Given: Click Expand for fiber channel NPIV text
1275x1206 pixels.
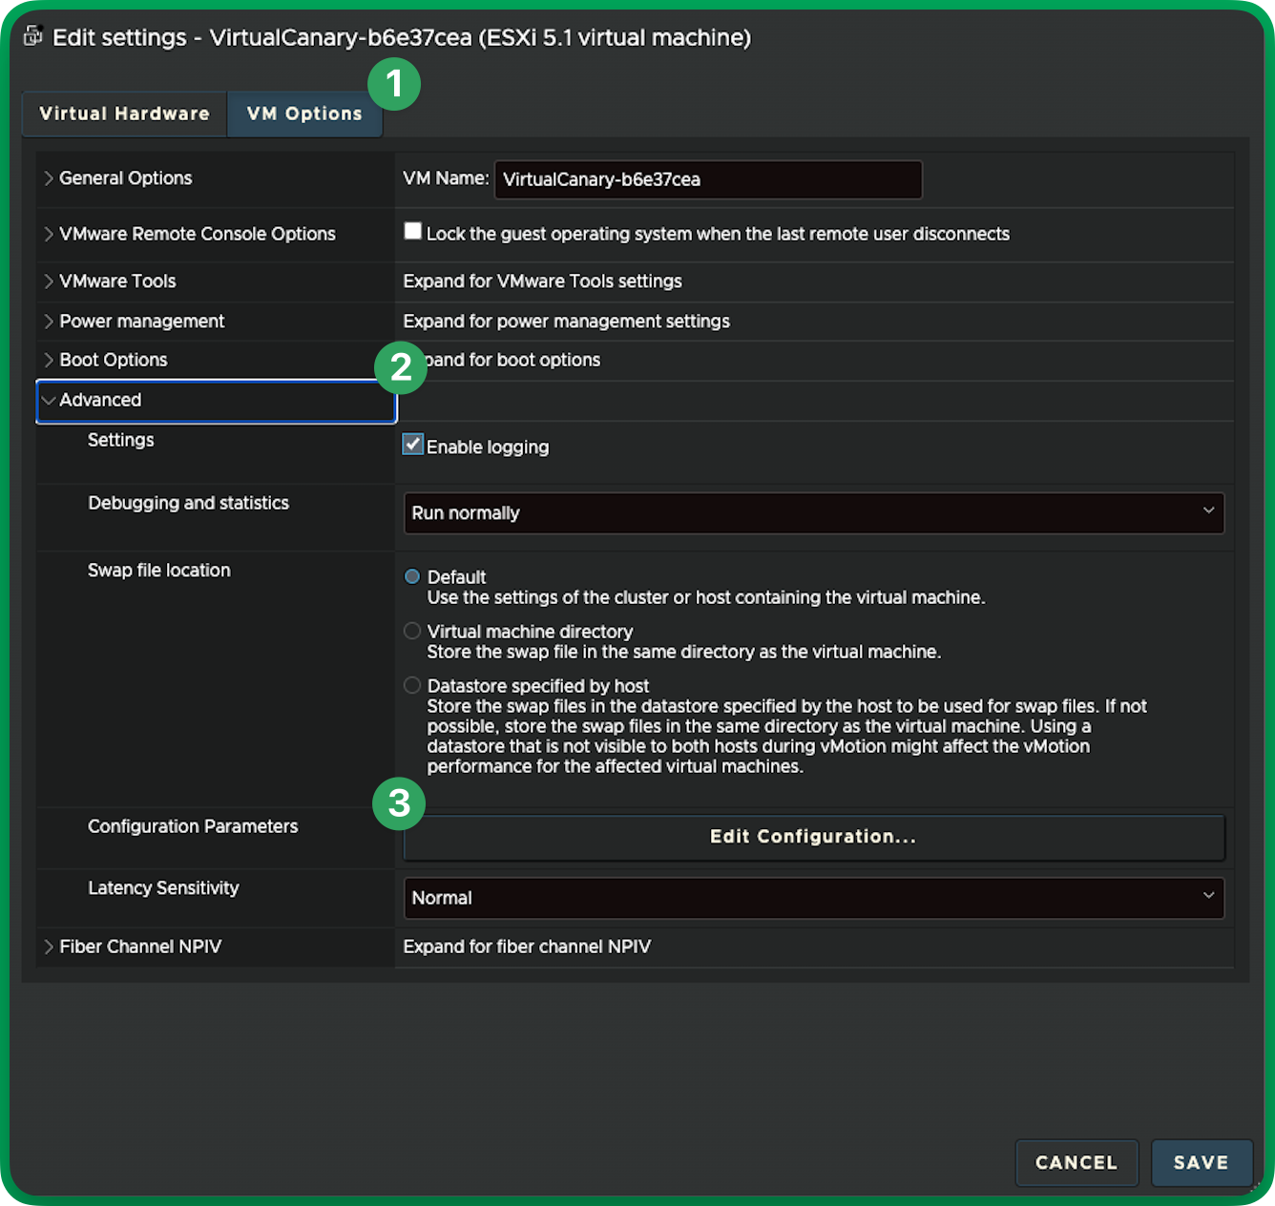Looking at the screenshot, I should [x=527, y=946].
